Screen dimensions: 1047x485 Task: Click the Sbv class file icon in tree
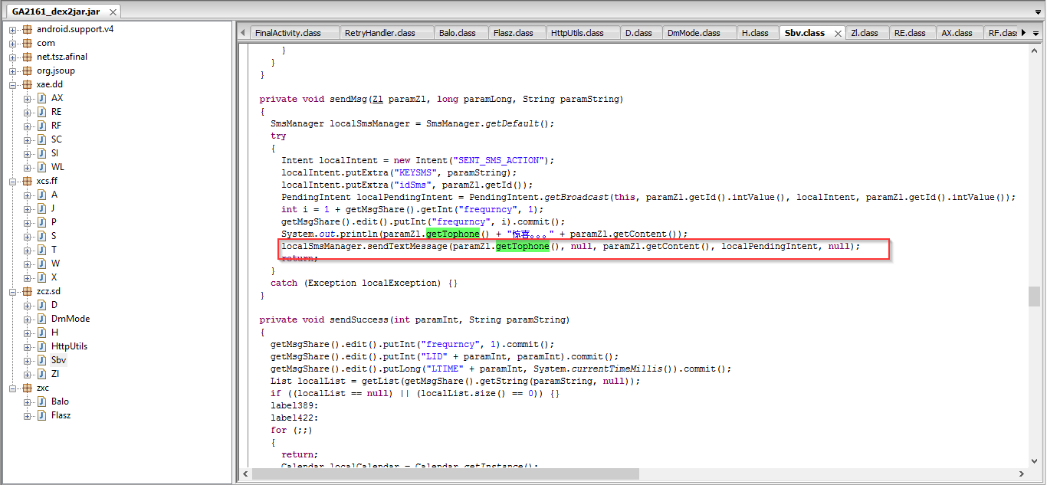click(x=41, y=360)
